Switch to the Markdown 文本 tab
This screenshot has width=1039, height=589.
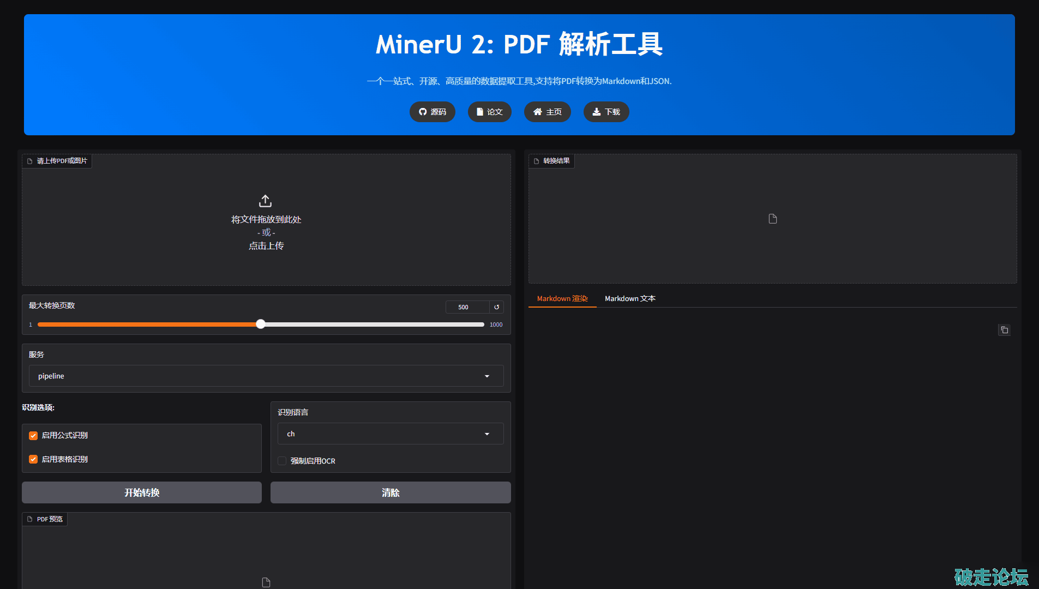pyautogui.click(x=630, y=298)
